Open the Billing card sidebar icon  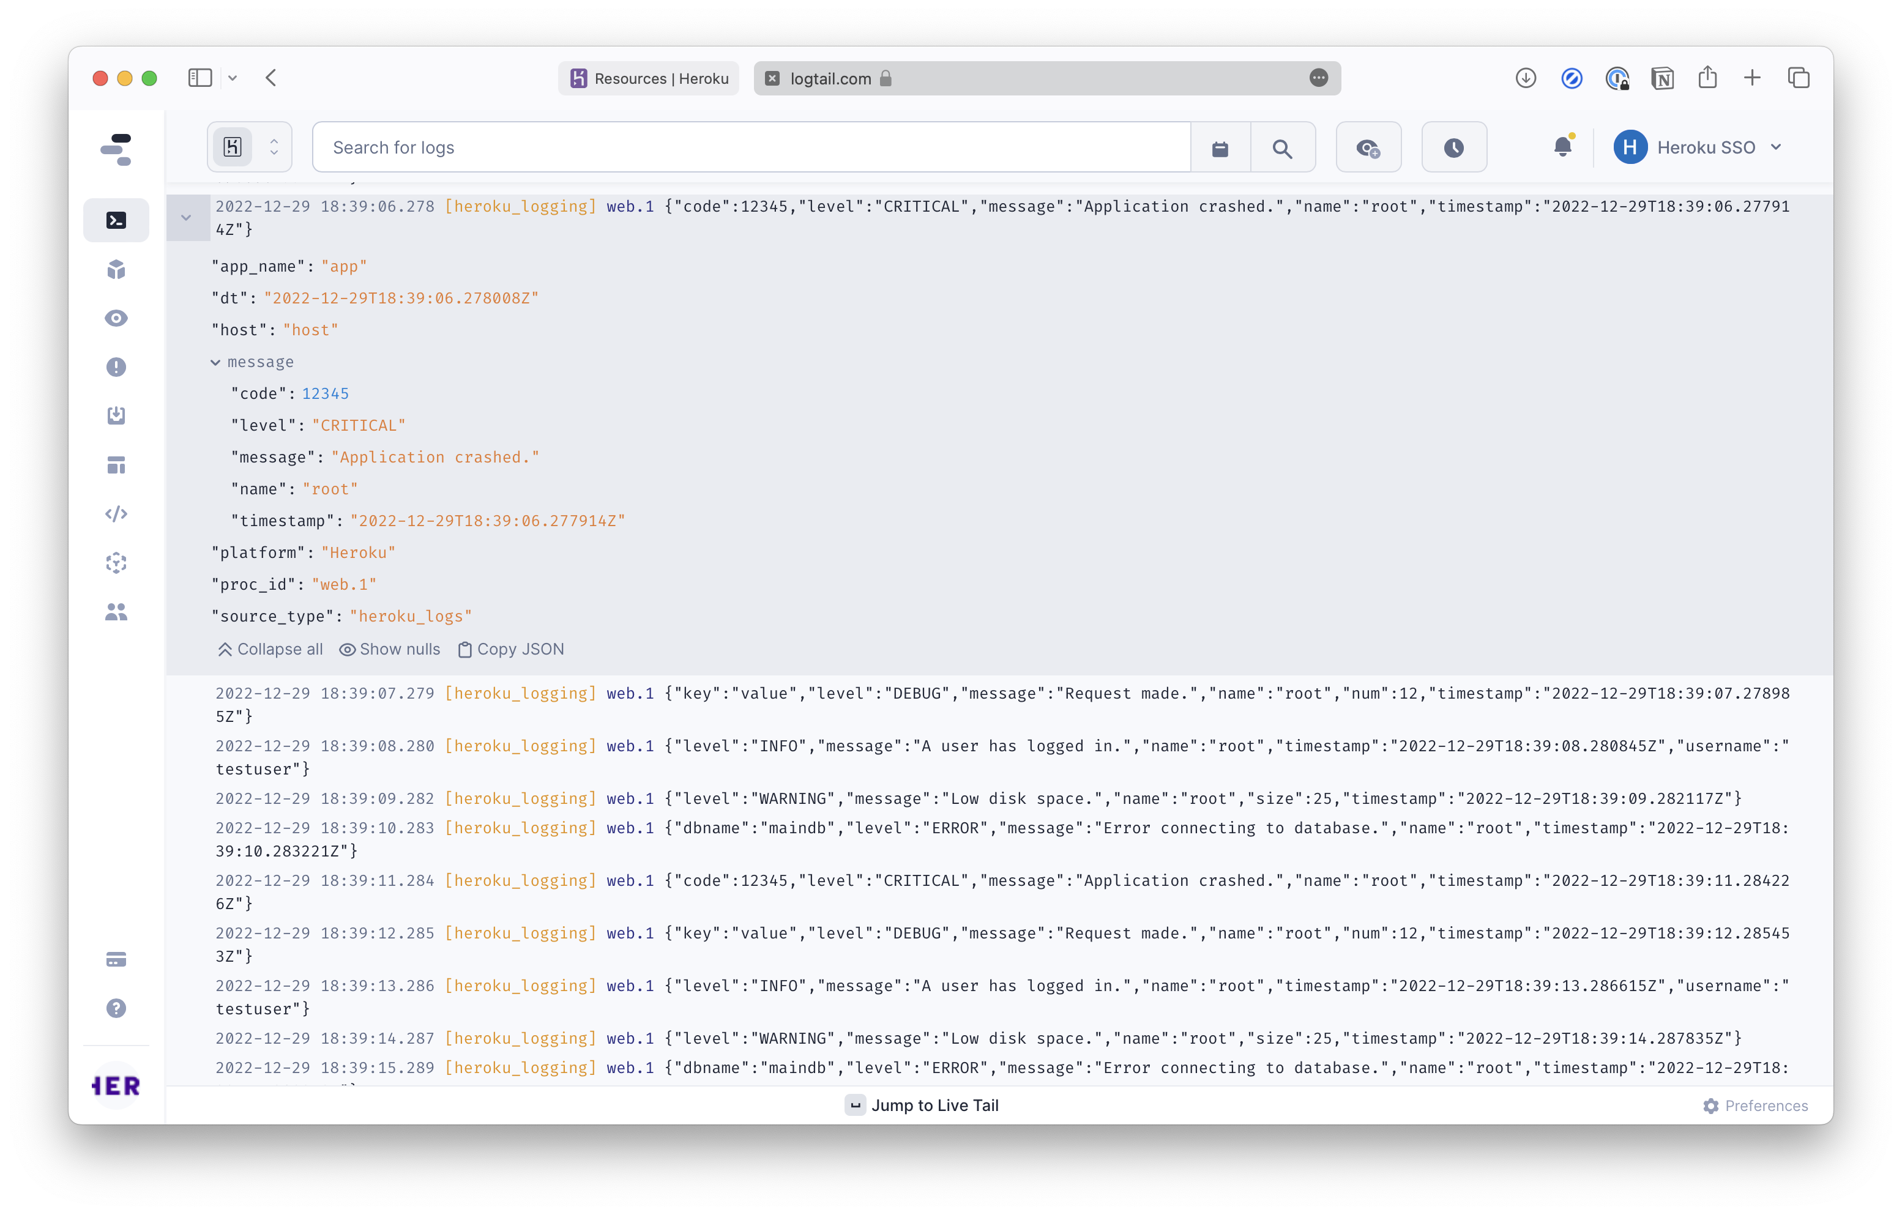click(x=116, y=959)
